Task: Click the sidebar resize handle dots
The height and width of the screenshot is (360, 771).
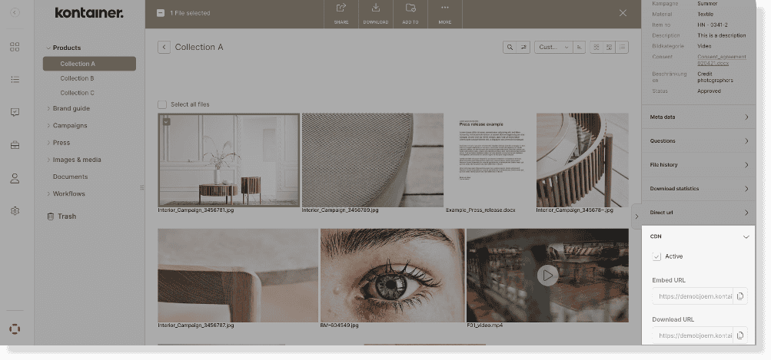Action: [142, 187]
